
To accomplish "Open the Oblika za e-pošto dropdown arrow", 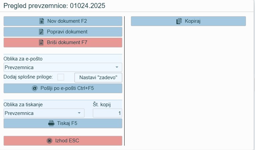I will click(x=117, y=67).
